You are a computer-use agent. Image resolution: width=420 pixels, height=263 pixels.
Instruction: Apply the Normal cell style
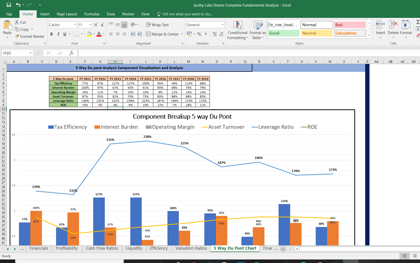coord(317,25)
